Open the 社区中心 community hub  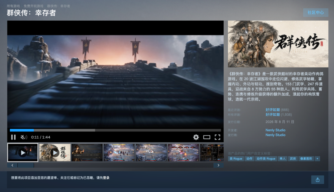[x=315, y=13]
